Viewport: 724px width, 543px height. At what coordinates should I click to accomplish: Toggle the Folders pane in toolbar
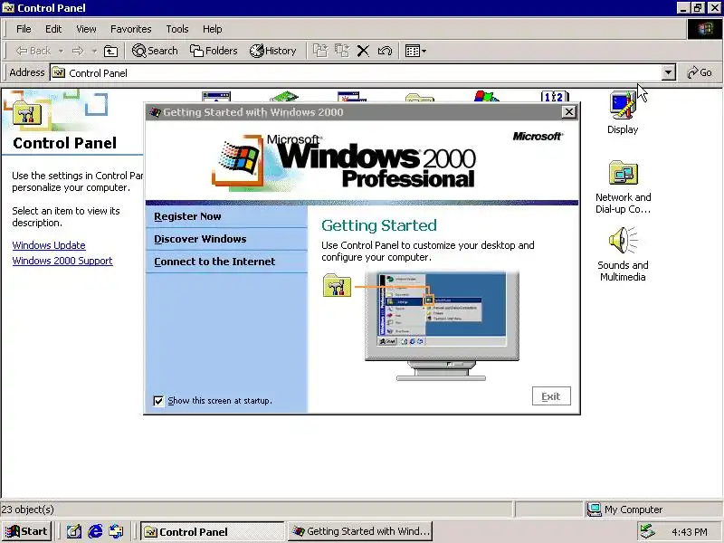point(214,51)
